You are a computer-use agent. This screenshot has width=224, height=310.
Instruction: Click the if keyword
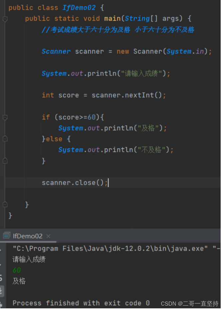click(x=46, y=117)
